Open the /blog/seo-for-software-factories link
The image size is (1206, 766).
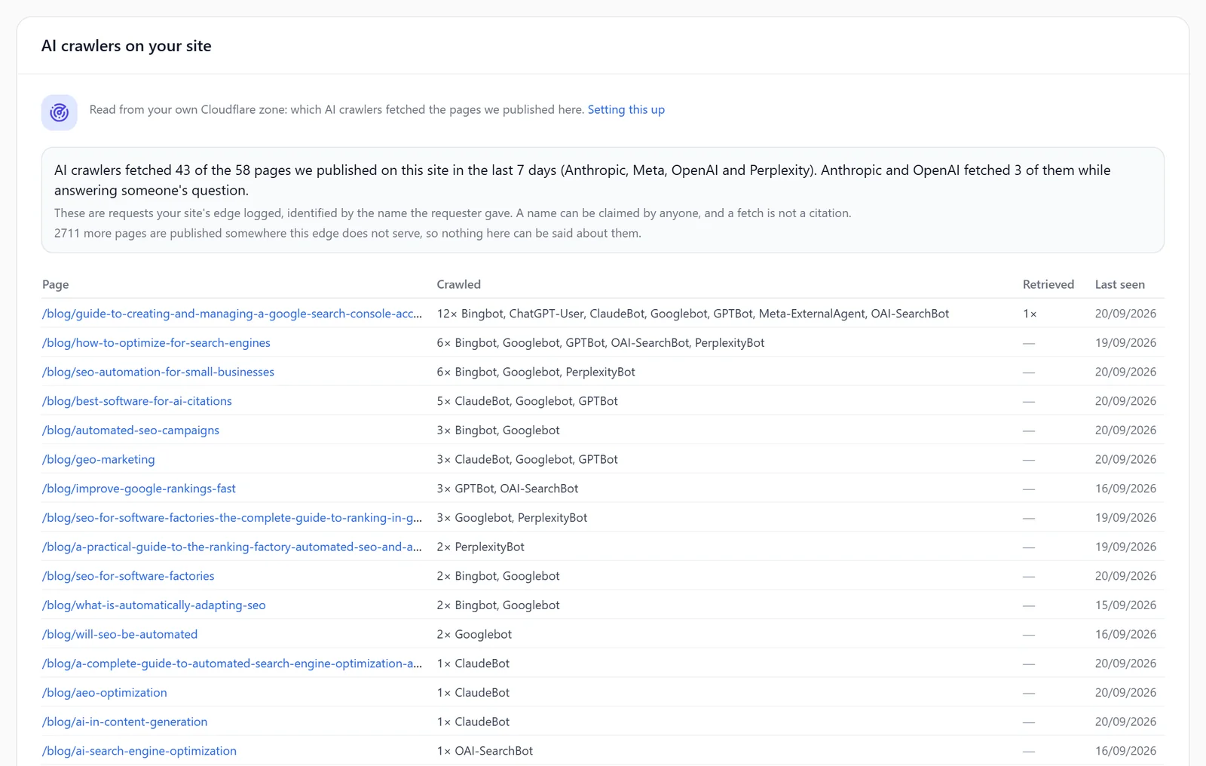128,576
